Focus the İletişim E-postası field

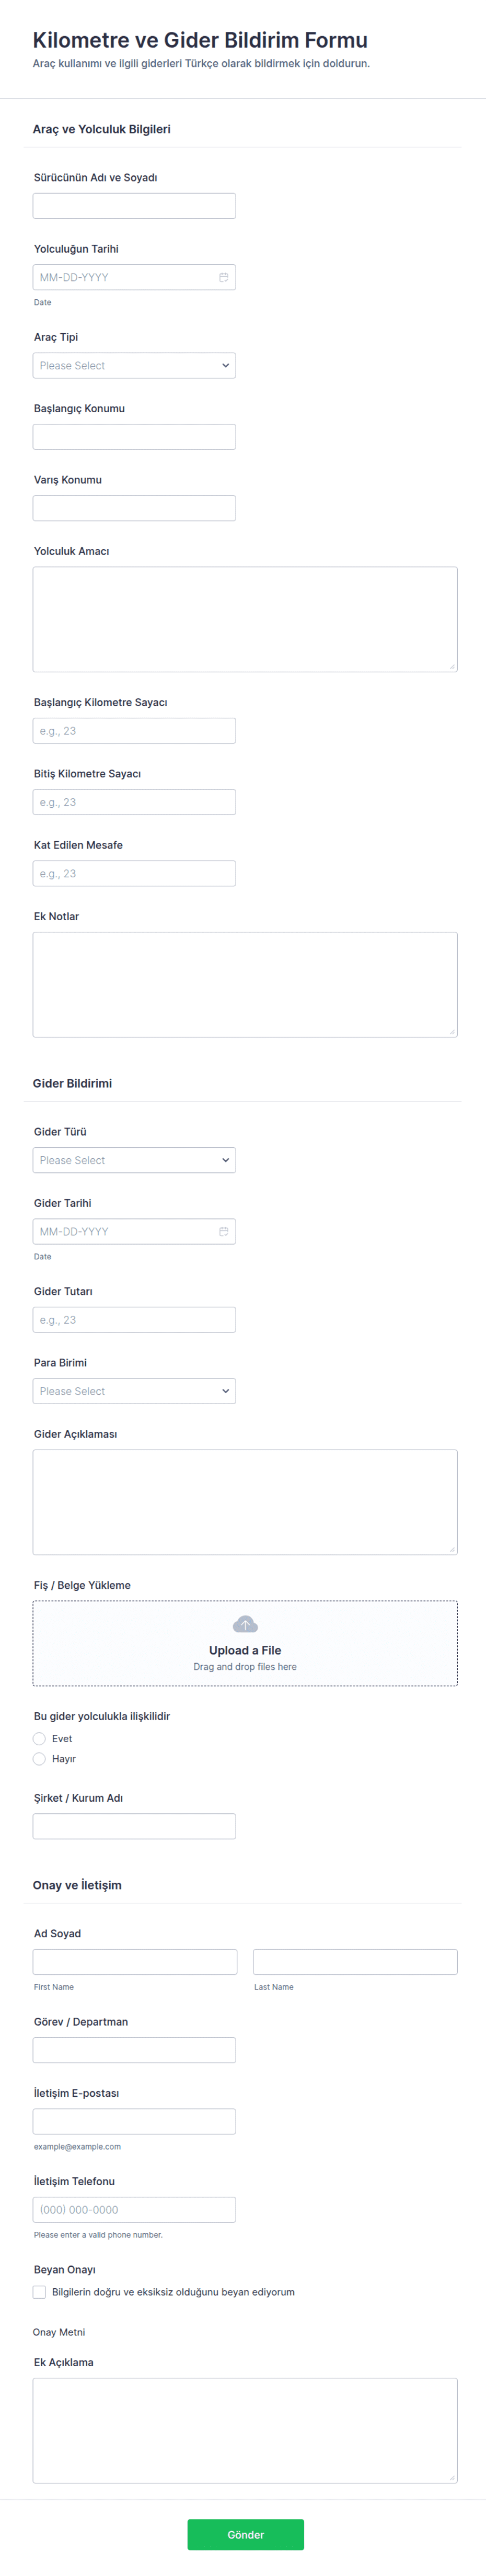click(x=134, y=2121)
